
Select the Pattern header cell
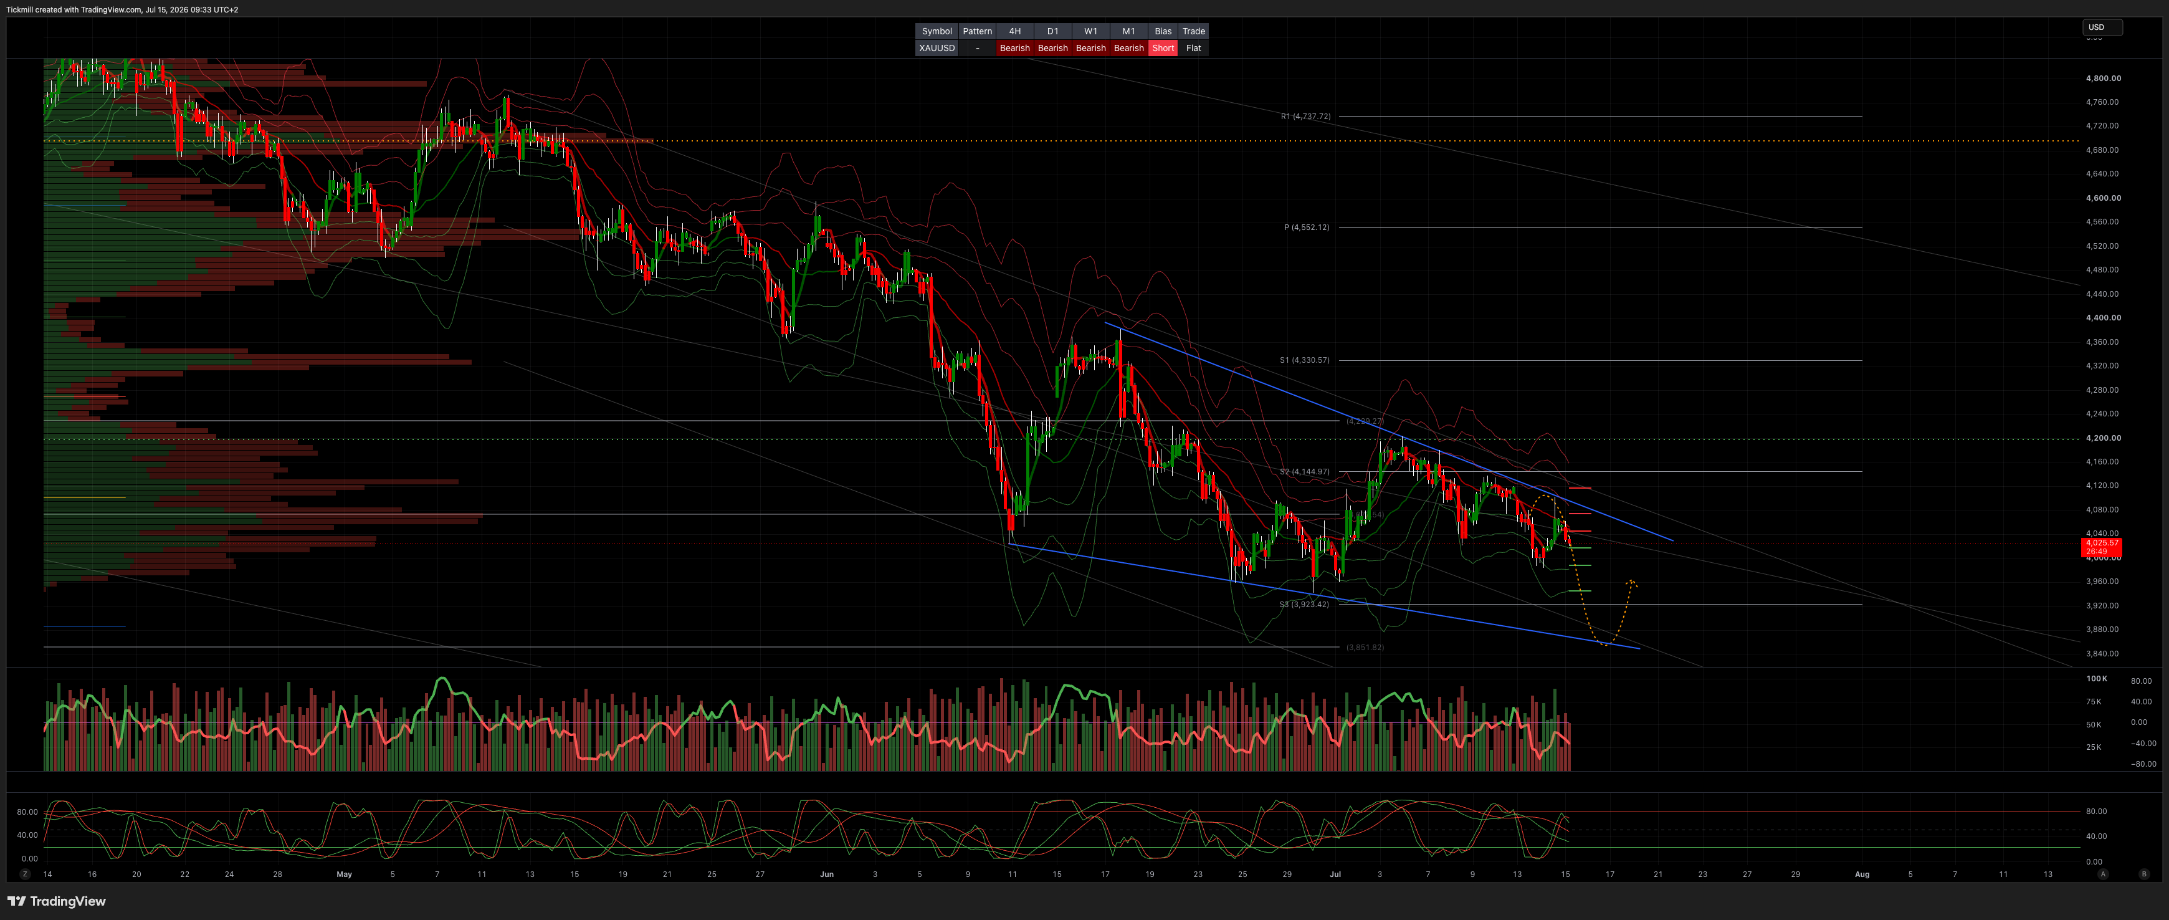(977, 31)
